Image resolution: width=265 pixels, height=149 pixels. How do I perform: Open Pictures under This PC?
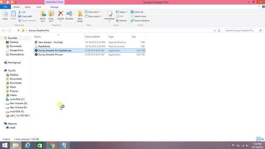14,91
